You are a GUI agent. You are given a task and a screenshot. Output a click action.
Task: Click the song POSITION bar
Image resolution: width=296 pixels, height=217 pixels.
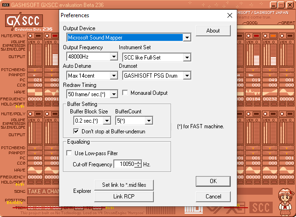coord(43,200)
